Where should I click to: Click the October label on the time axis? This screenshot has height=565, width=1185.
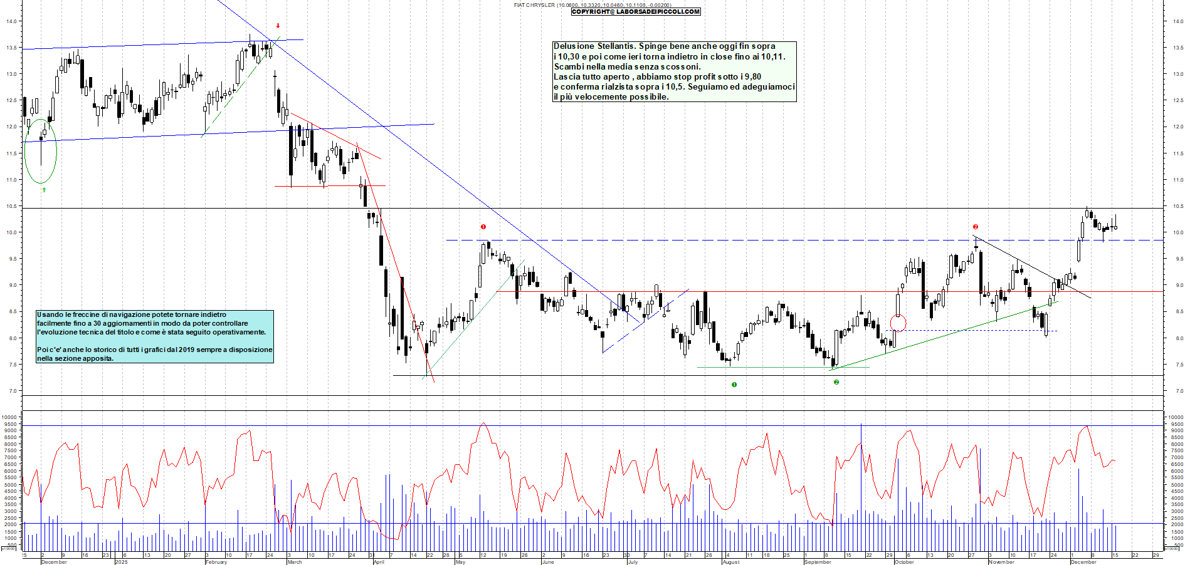pyautogui.click(x=904, y=562)
